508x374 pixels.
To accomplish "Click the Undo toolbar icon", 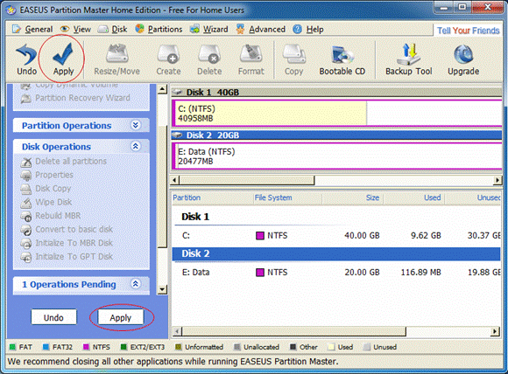I will [26, 59].
